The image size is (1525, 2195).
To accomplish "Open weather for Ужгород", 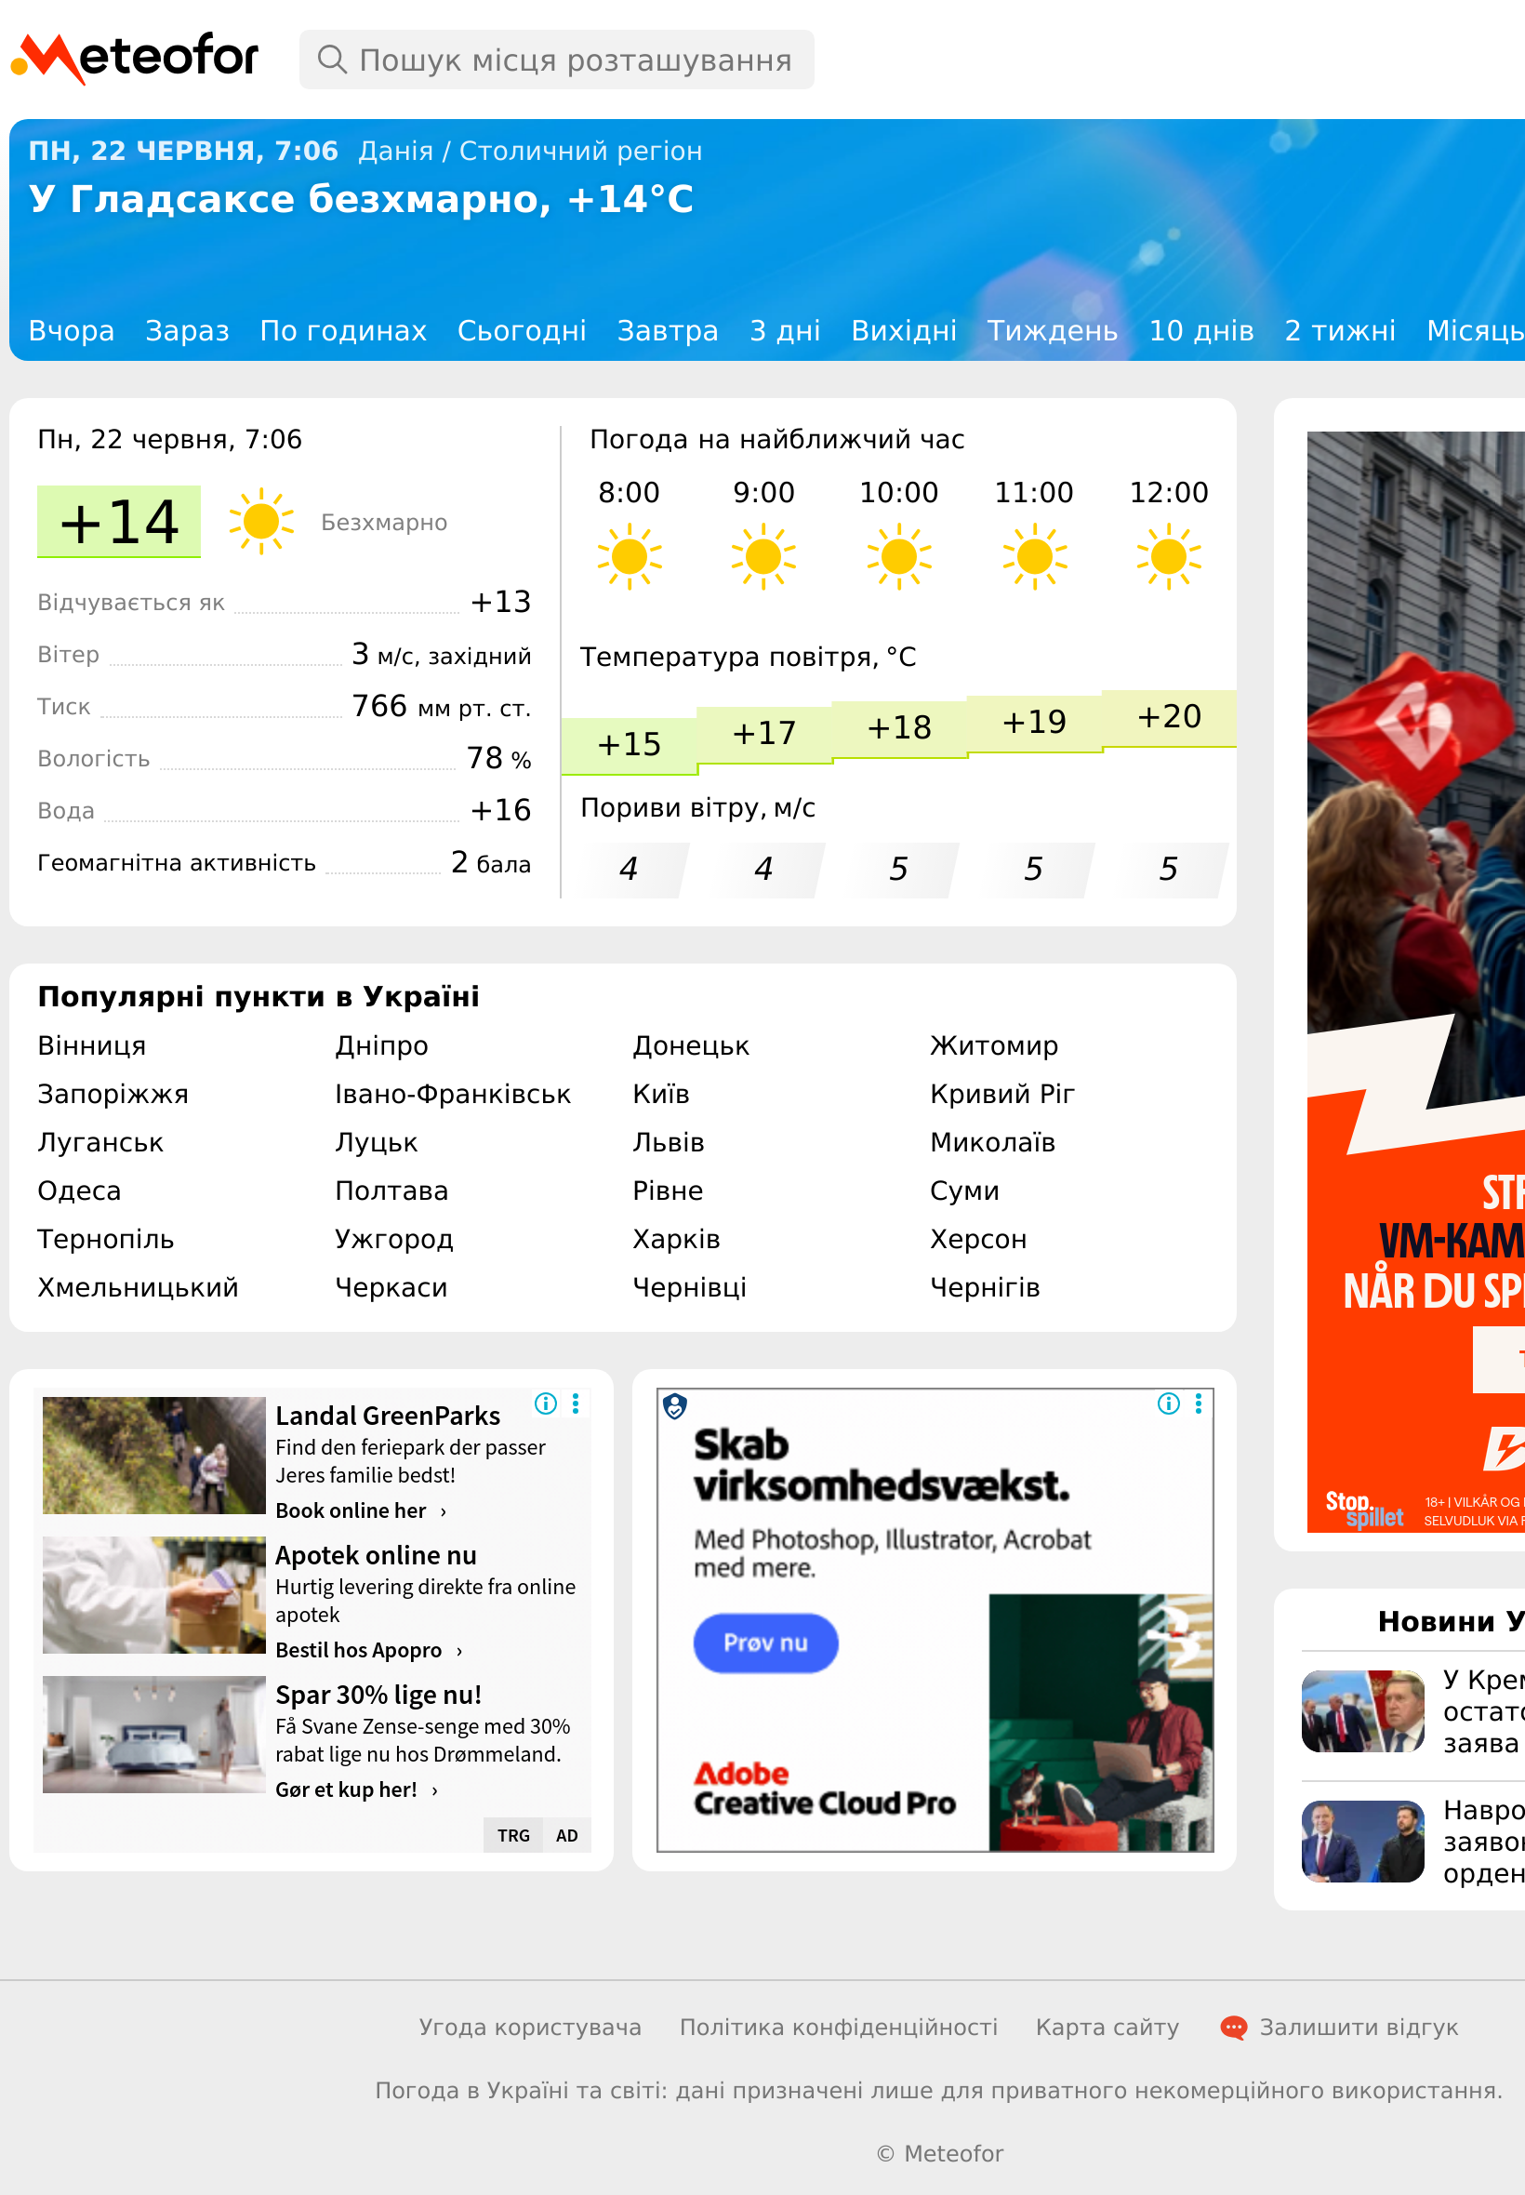I will [393, 1240].
